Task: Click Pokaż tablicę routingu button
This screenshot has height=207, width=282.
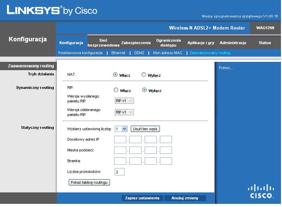Action: pyautogui.click(x=89, y=182)
